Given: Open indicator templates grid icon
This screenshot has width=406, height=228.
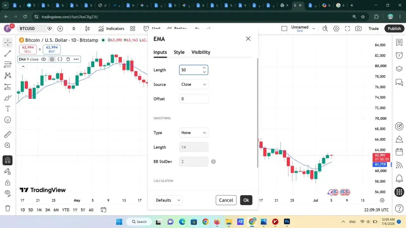Looking at the screenshot, I should click(x=133, y=28).
